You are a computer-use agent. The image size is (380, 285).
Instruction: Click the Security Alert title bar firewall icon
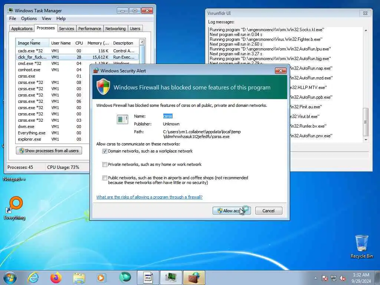pos(96,71)
